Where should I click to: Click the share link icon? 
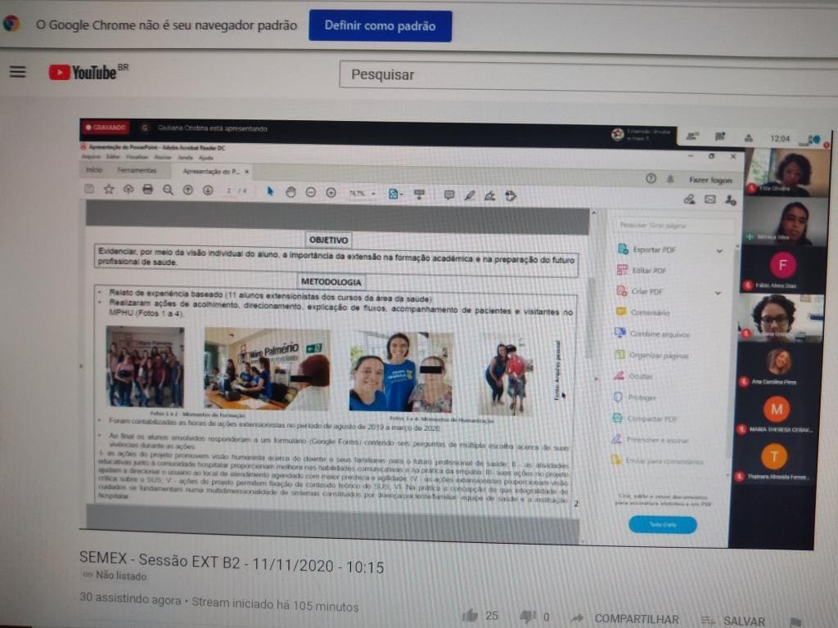click(689, 200)
